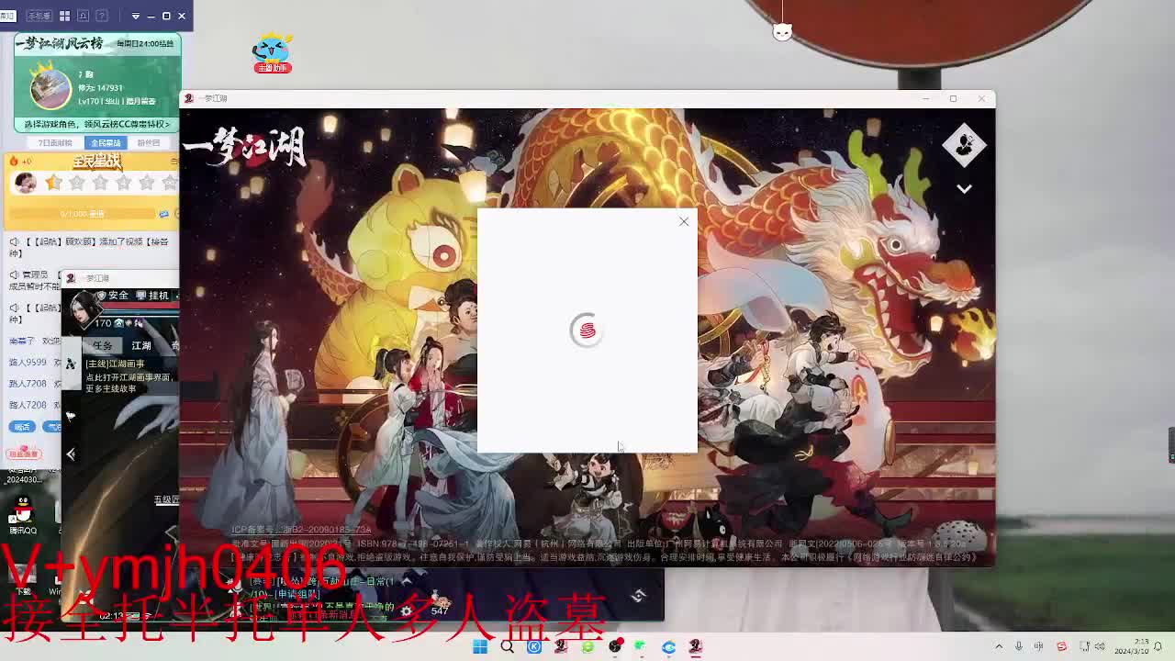
Task: Select the 7日贡献榜 tab
Action: coord(55,143)
